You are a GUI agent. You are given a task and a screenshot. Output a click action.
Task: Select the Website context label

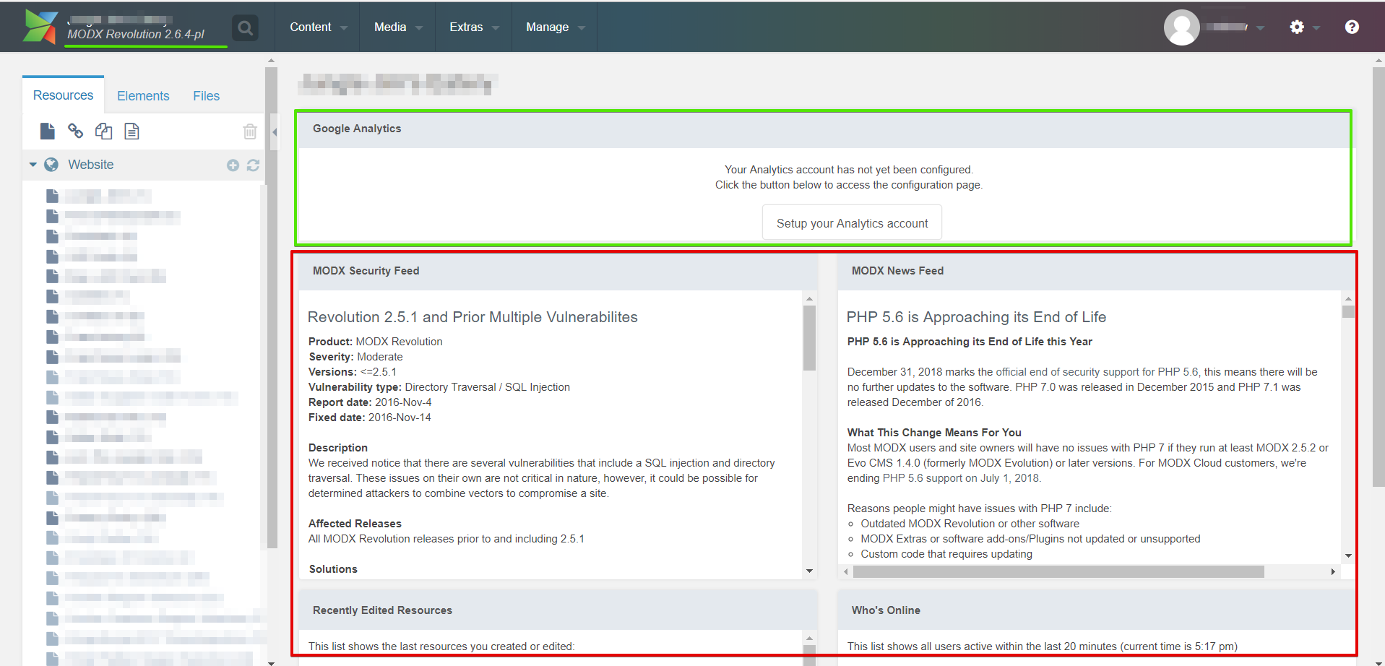click(91, 165)
